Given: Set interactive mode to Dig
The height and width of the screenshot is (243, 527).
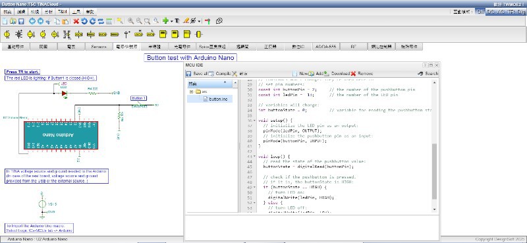Looking at the screenshot, I should click(x=521, y=11).
